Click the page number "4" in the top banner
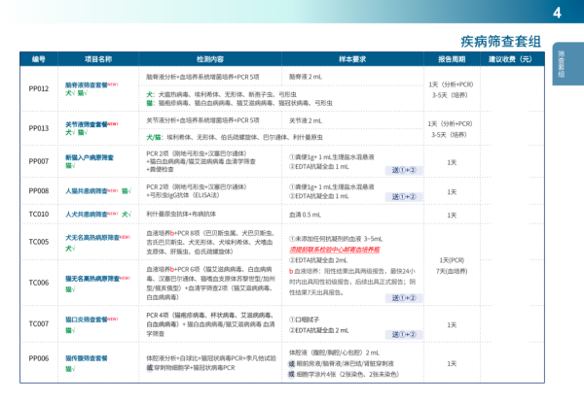This screenshot has height=403, width=584. point(557,13)
